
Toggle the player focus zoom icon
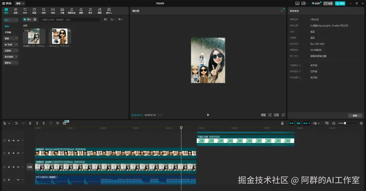(270, 115)
